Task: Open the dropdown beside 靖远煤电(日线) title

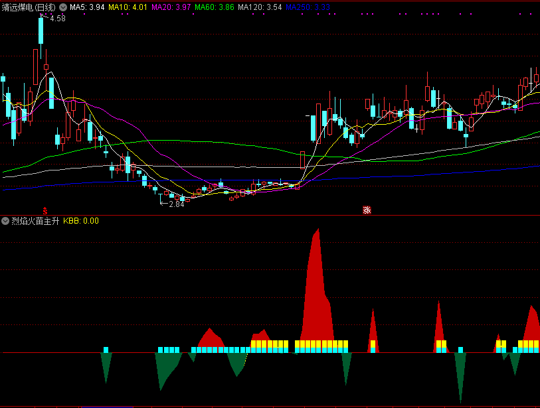Action: (x=63, y=7)
